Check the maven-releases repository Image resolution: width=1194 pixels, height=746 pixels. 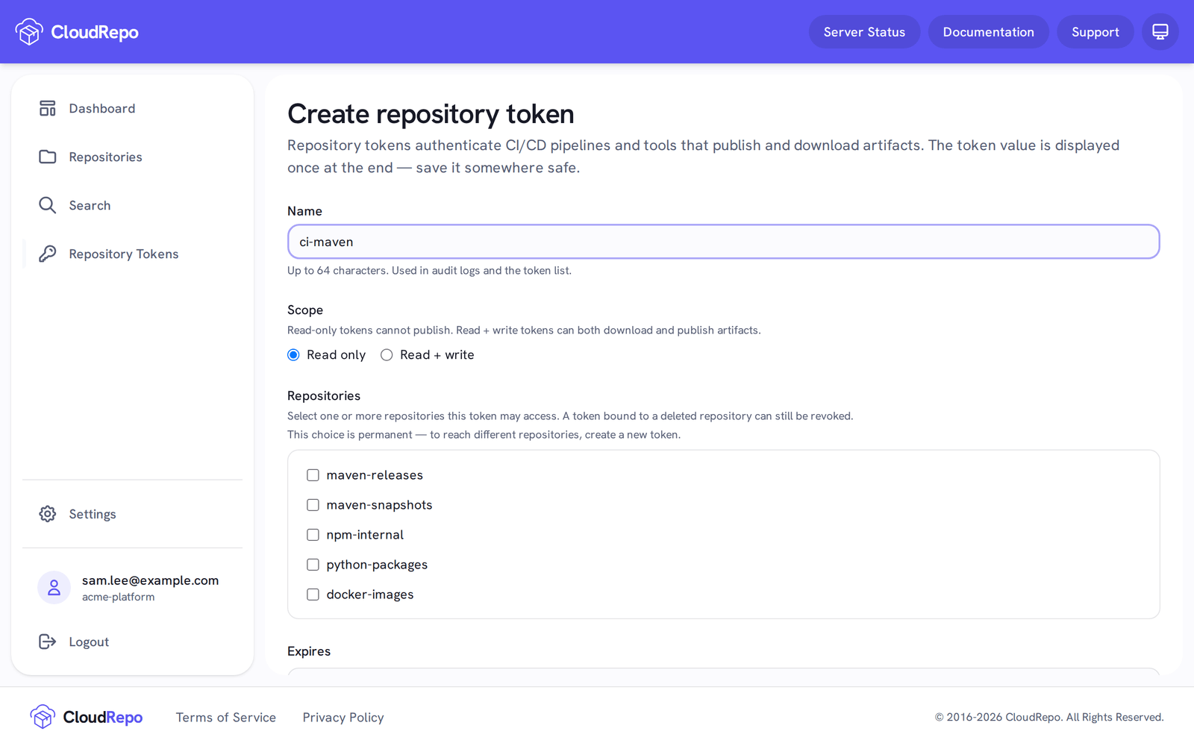[313, 475]
